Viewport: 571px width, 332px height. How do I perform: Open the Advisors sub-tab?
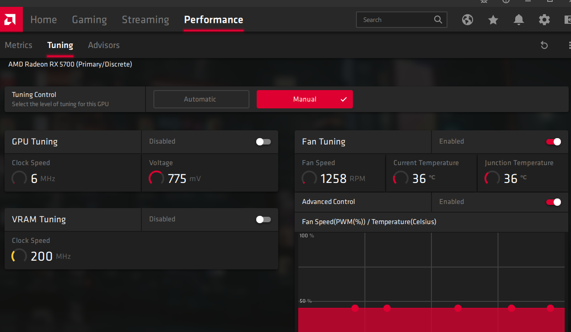[x=104, y=45]
